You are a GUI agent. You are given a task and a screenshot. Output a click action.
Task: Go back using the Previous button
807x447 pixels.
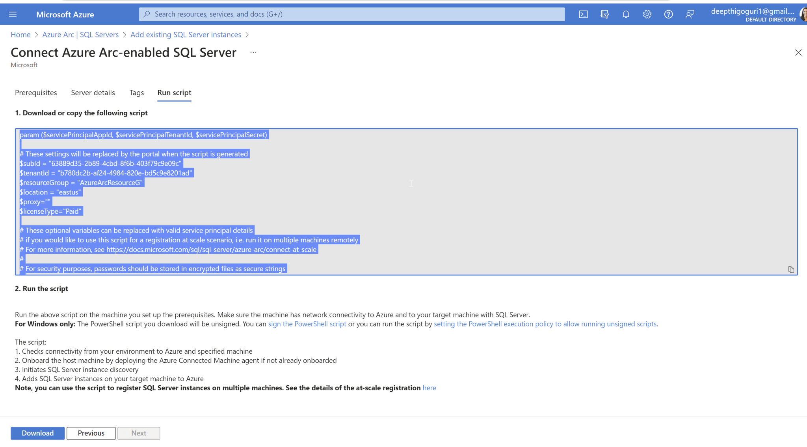coord(91,433)
